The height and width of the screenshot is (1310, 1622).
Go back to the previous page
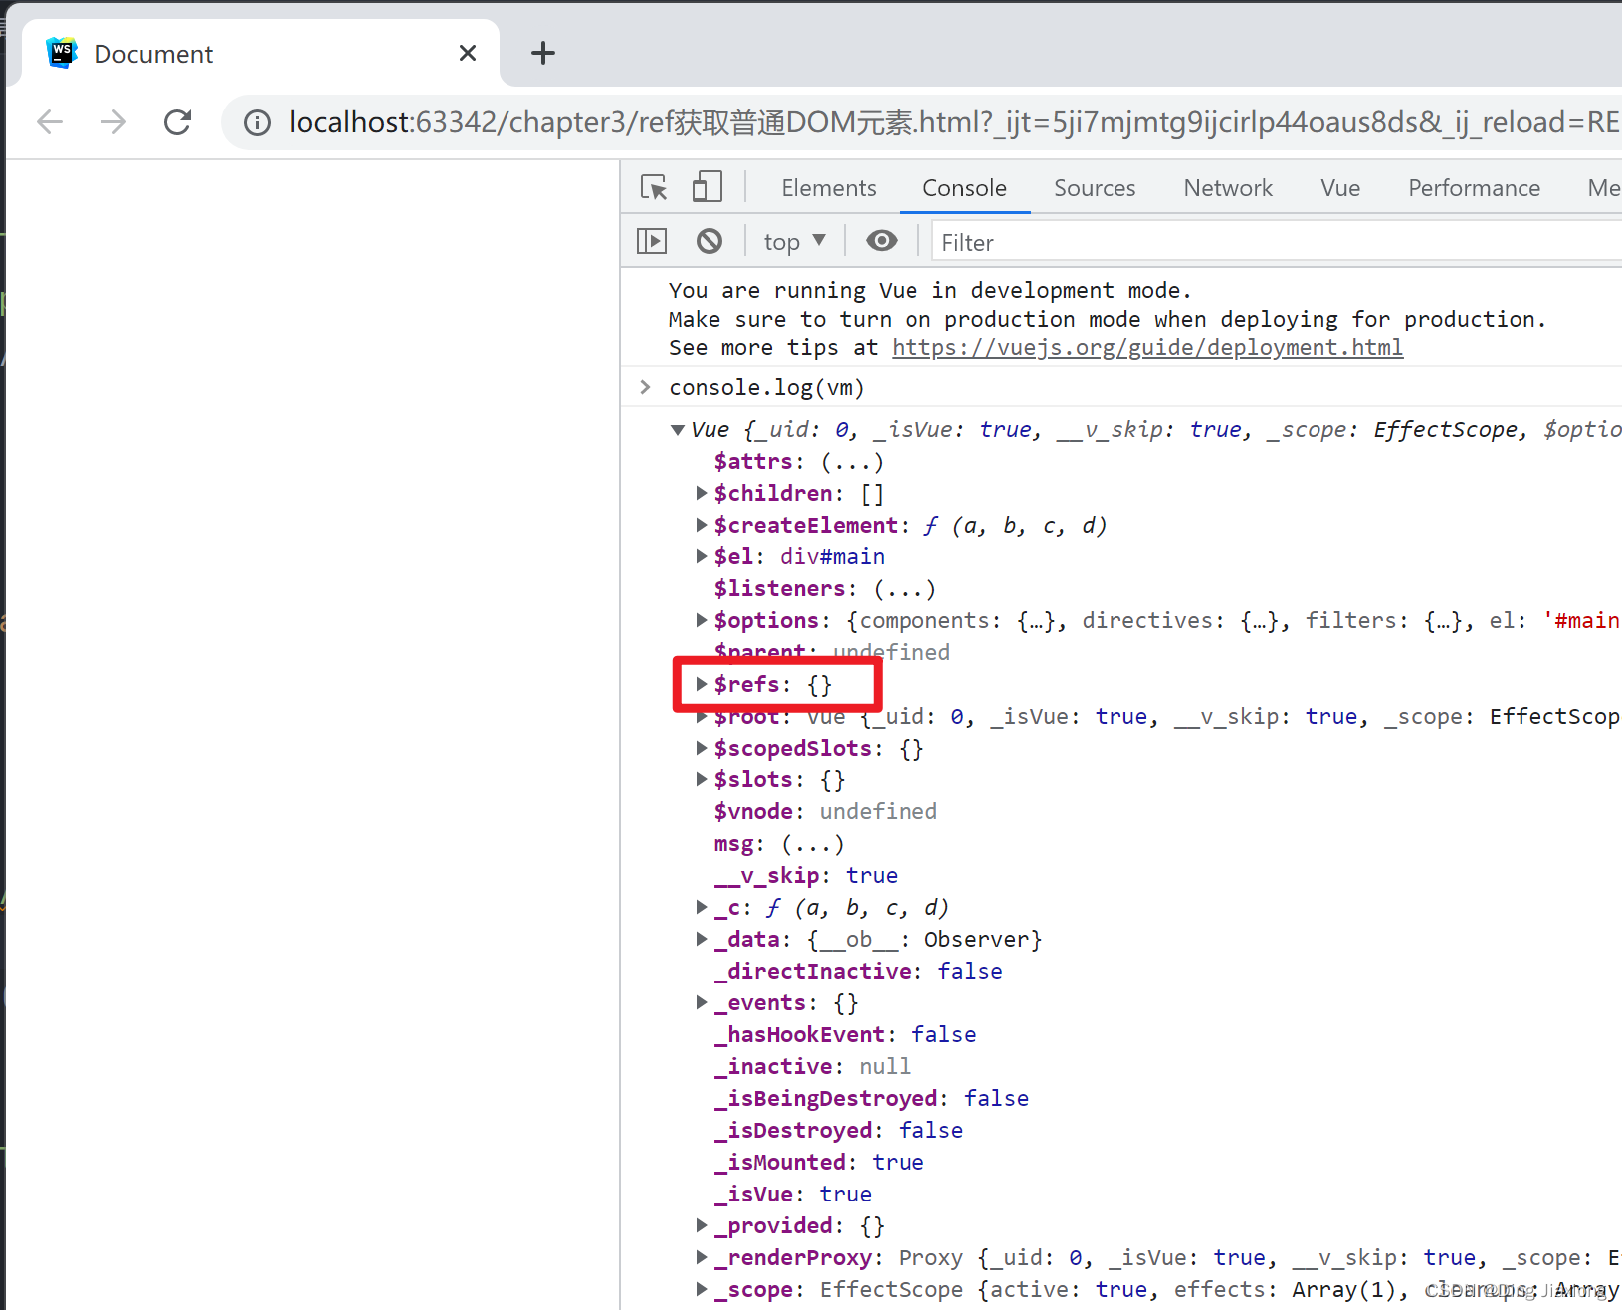[x=49, y=121]
